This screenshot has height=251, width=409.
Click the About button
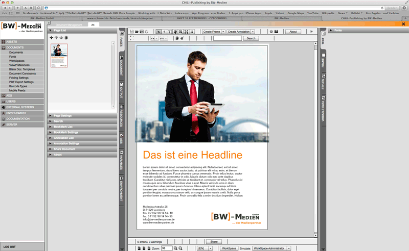coord(293,32)
